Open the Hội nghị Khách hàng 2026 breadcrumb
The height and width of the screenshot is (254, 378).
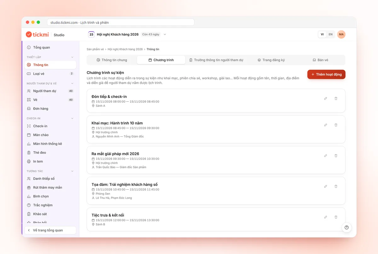click(125, 49)
